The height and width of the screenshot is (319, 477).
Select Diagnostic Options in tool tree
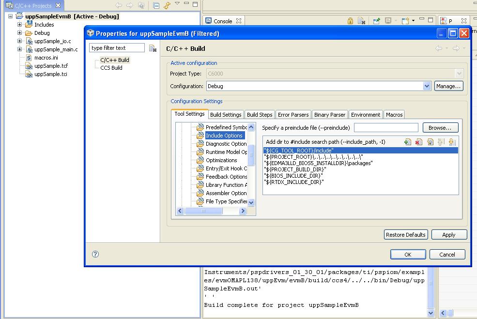(x=226, y=144)
